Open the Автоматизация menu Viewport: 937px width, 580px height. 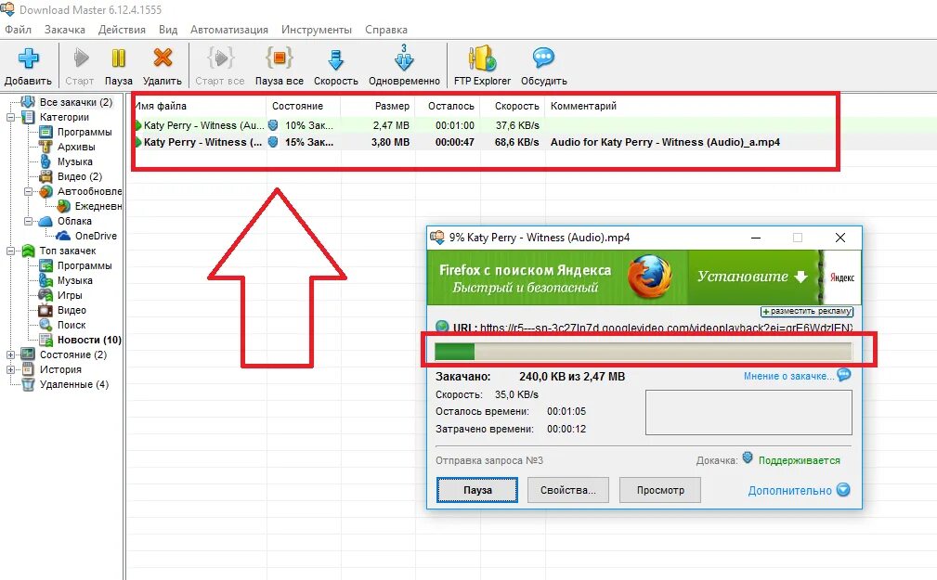coord(228,30)
